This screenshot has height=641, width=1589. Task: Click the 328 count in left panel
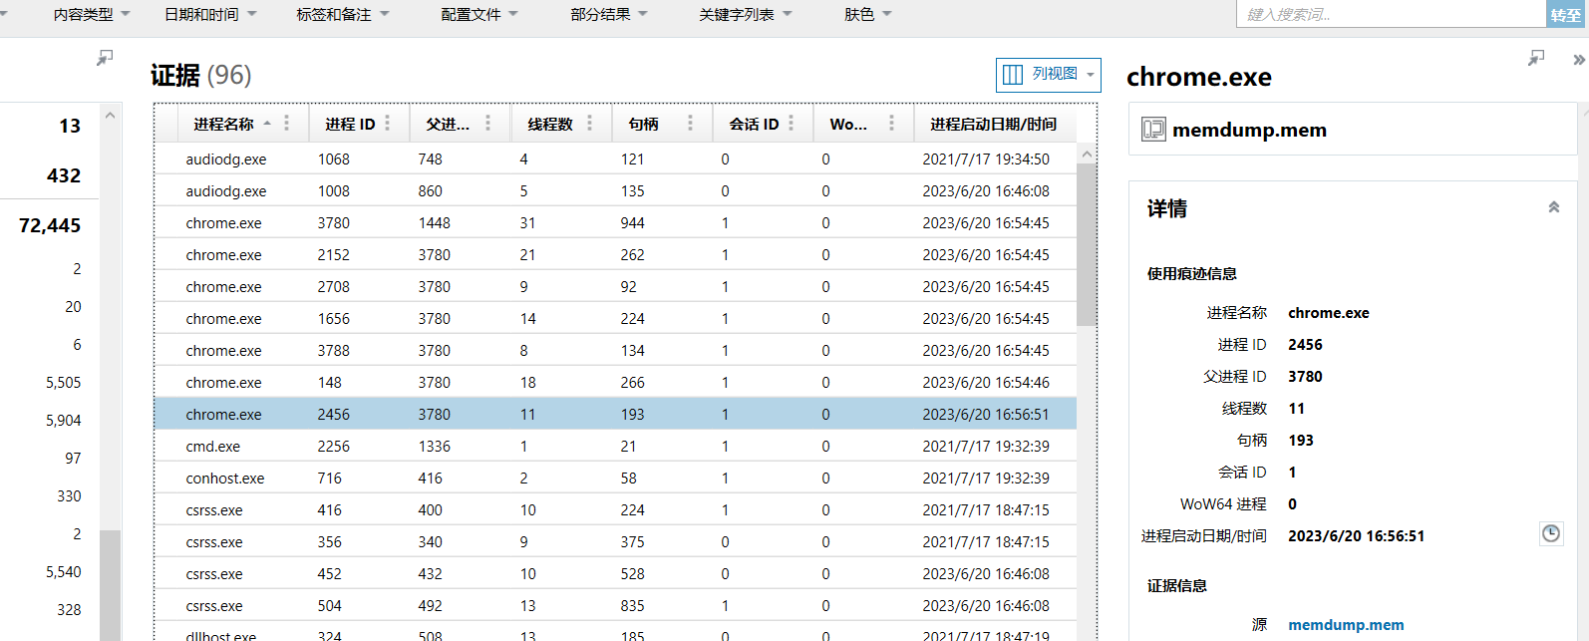69,609
